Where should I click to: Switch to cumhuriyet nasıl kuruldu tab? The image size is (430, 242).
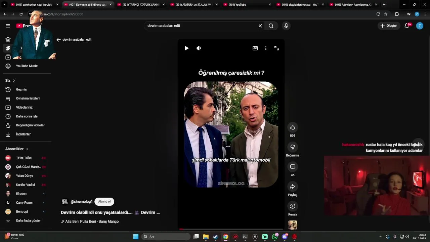(34, 5)
